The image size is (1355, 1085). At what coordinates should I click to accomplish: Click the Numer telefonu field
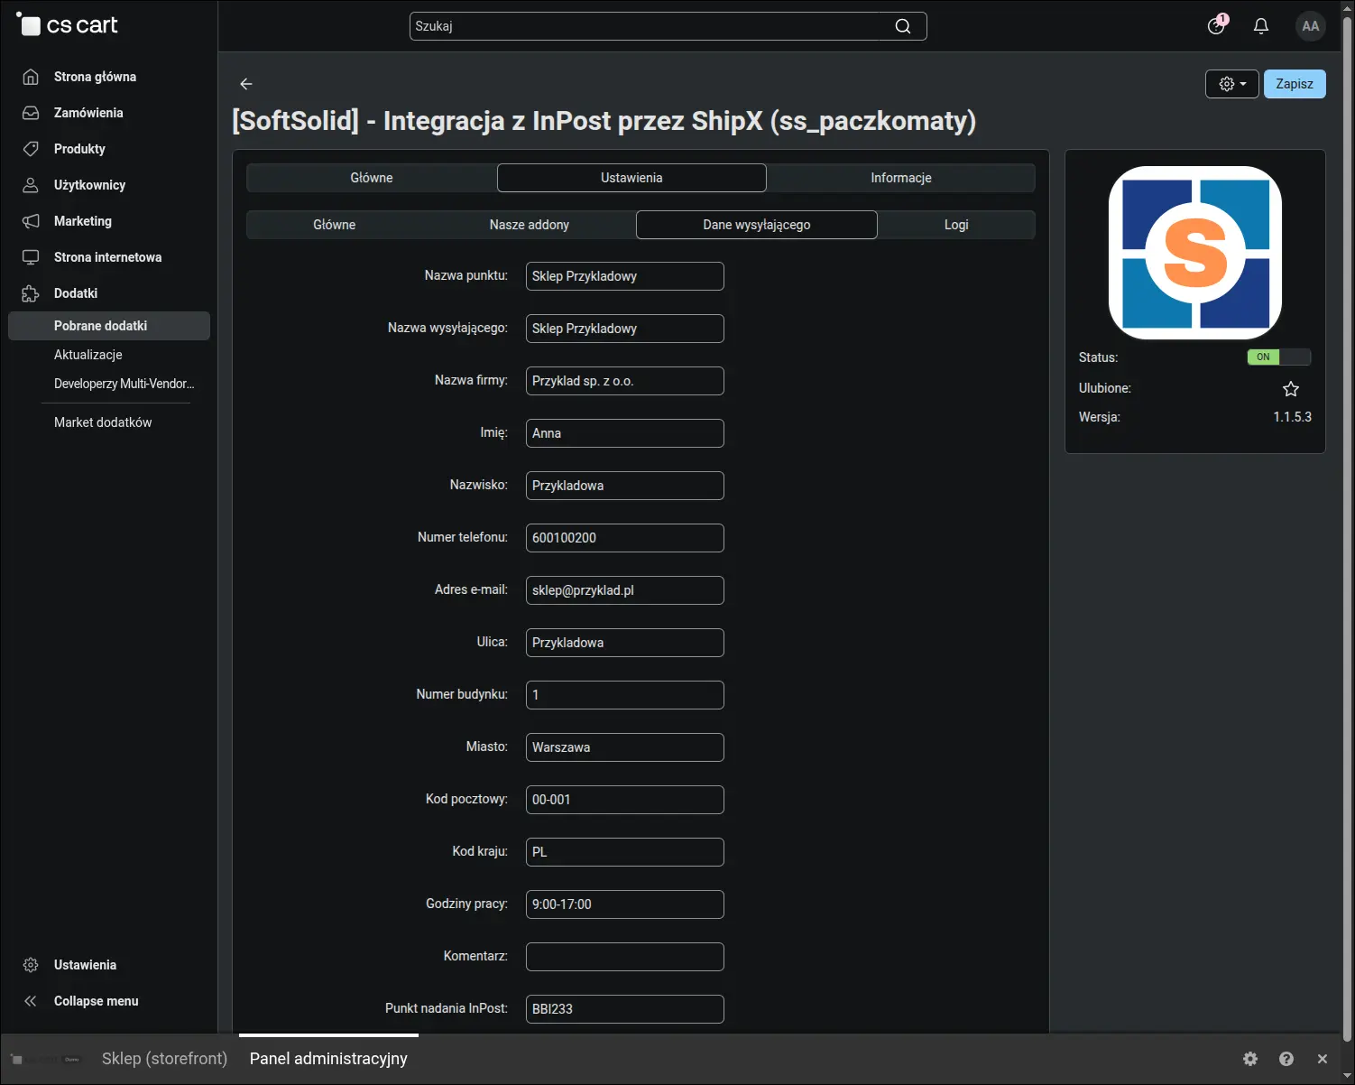[x=625, y=538]
